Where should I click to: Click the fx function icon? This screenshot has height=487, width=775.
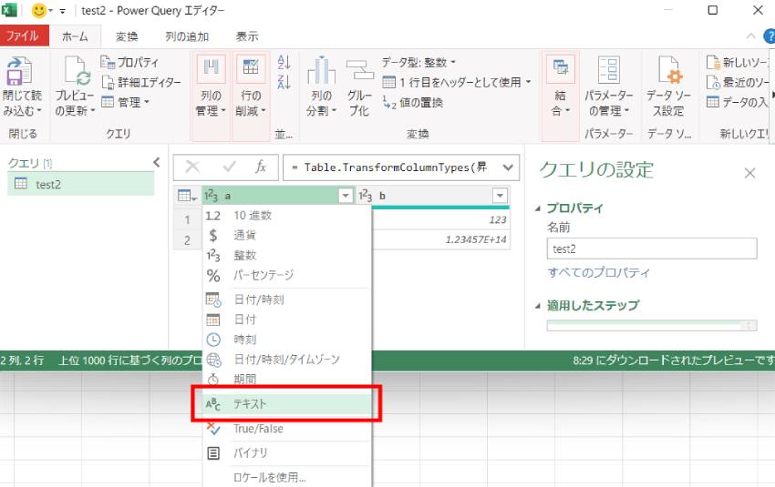(x=261, y=167)
